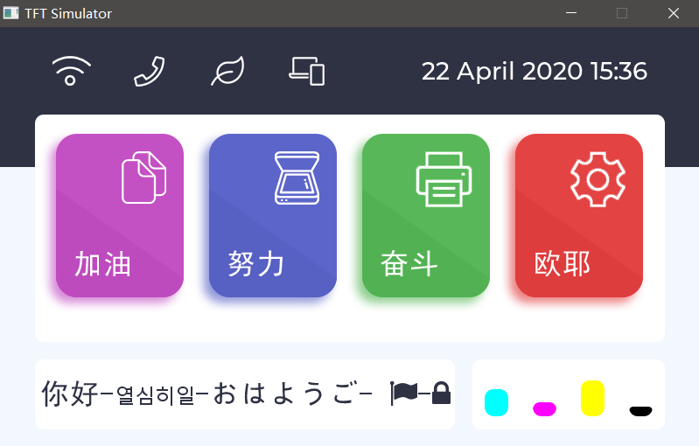The height and width of the screenshot is (446, 699).
Task: Click the flag icon in bottom text strip
Action: click(404, 394)
